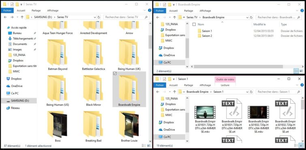Viewport: 306px width, 150px height.
Task: Open the Being Human (US) folder
Action: 58,91
